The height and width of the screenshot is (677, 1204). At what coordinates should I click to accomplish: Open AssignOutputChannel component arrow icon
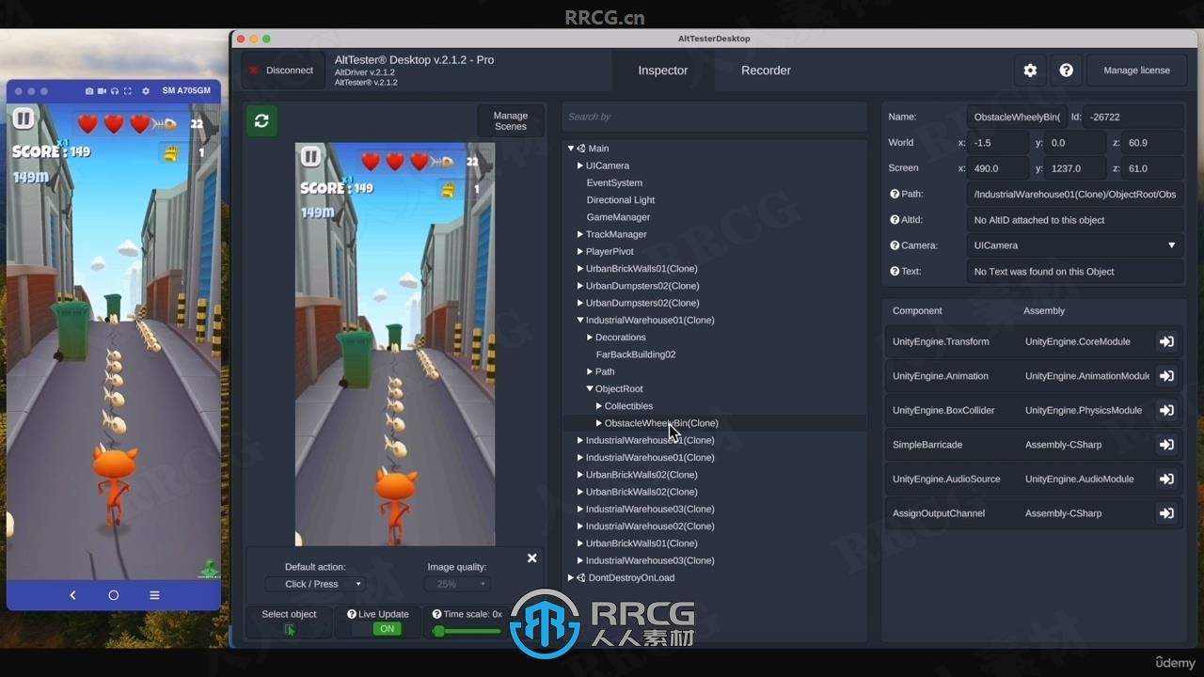[x=1166, y=513]
